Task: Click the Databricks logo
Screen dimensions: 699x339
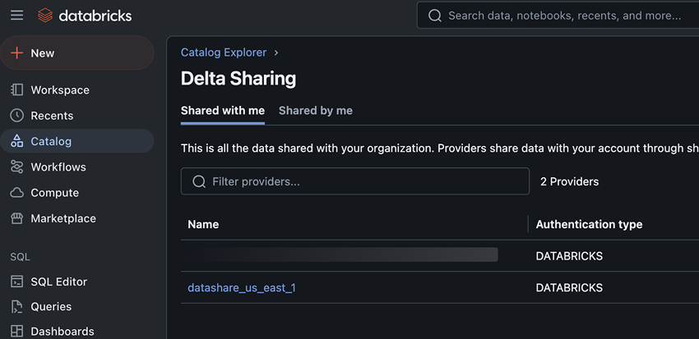Action: click(85, 16)
